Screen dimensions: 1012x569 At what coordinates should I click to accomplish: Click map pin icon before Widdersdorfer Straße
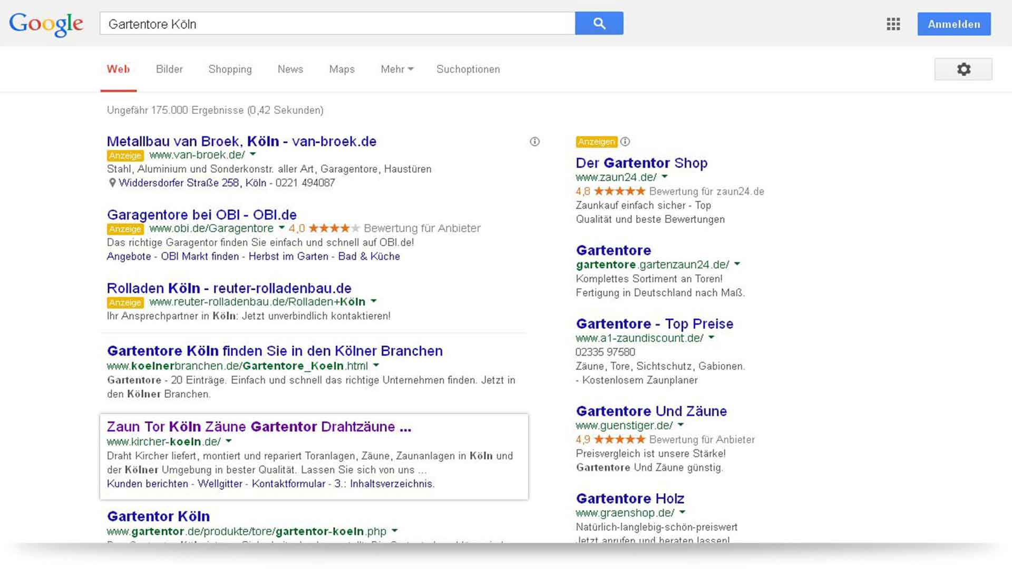pos(112,183)
